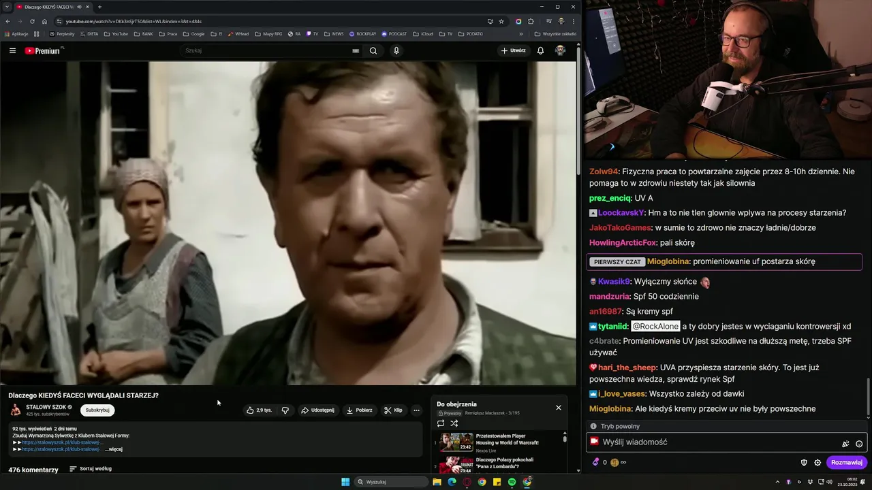The width and height of the screenshot is (872, 490).
Task: Open chat settings gear icon
Action: tap(817, 463)
